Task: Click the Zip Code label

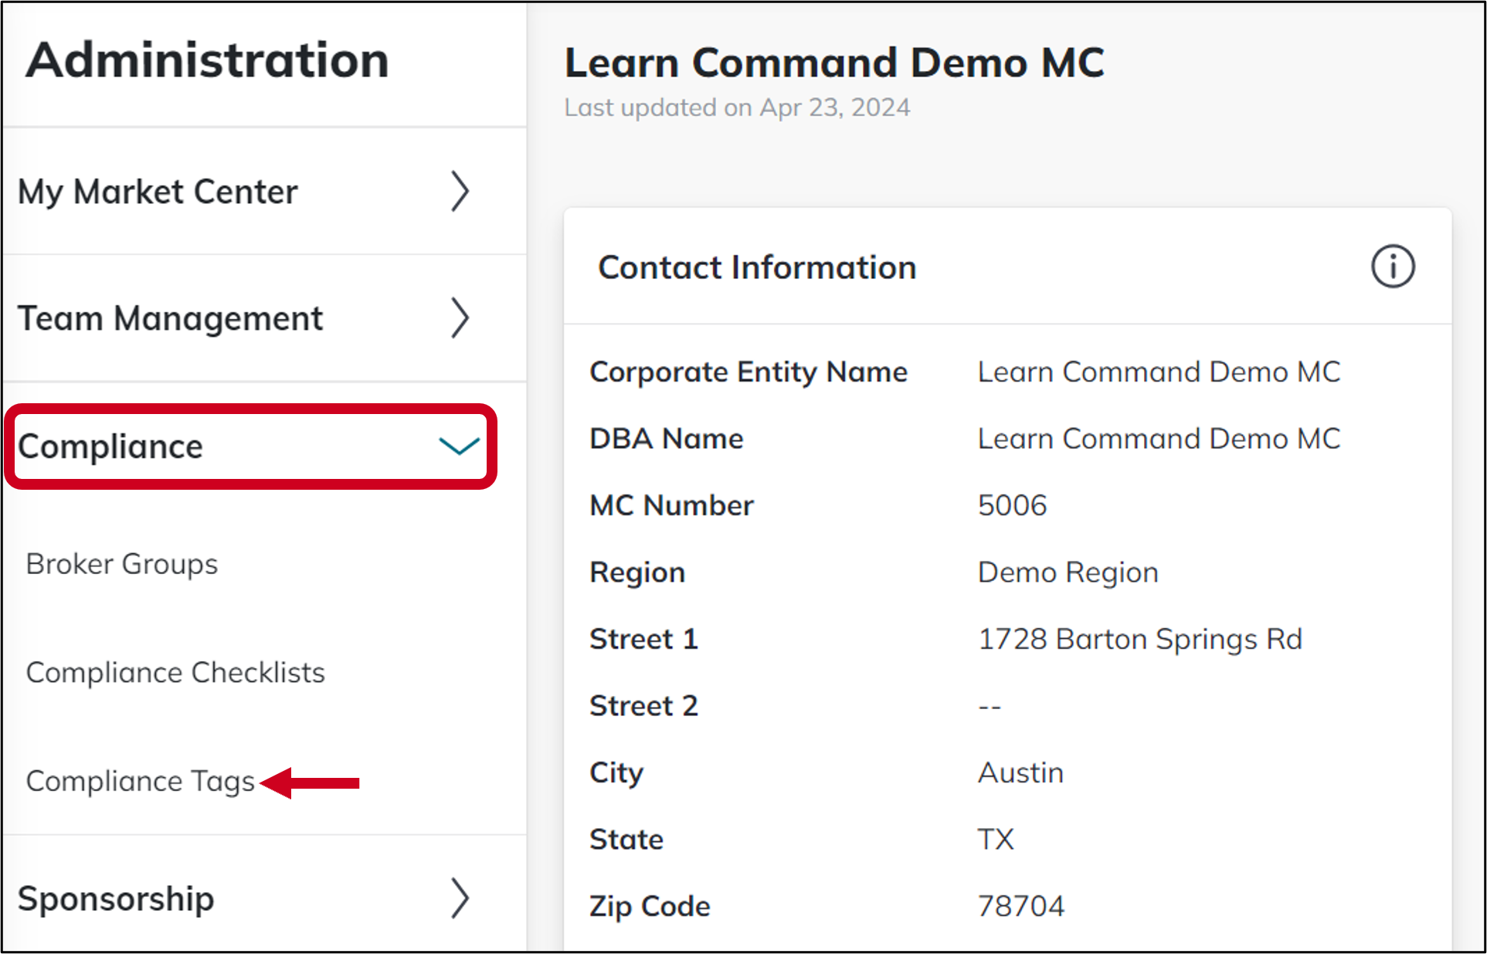Action: [x=650, y=907]
